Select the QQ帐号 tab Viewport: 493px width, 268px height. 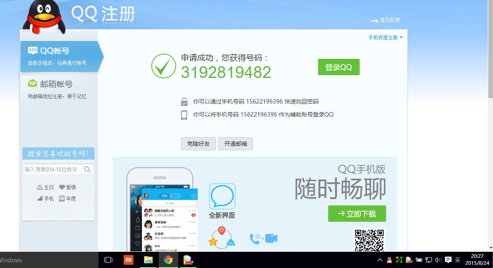pyautogui.click(x=61, y=56)
